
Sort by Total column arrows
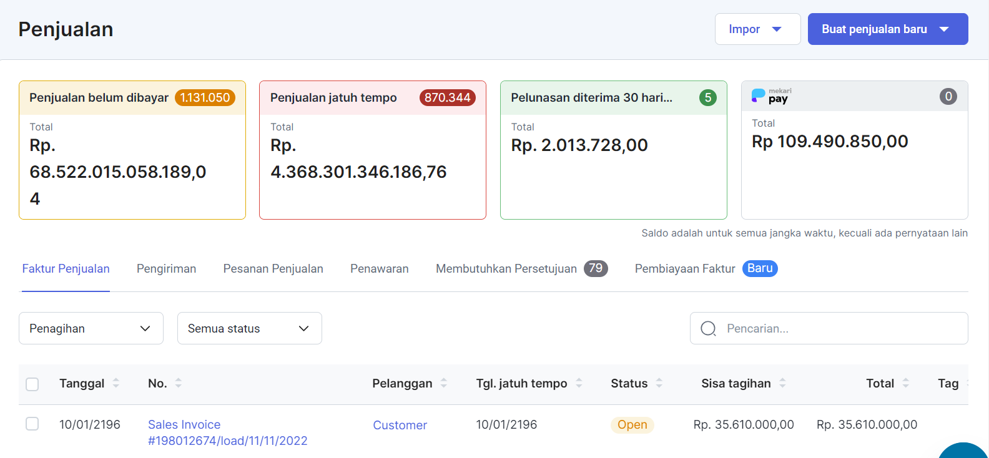[x=905, y=383]
